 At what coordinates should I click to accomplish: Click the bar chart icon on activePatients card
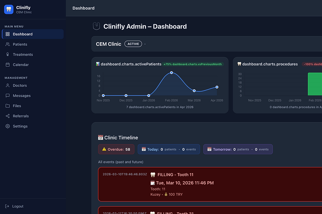(98, 64)
